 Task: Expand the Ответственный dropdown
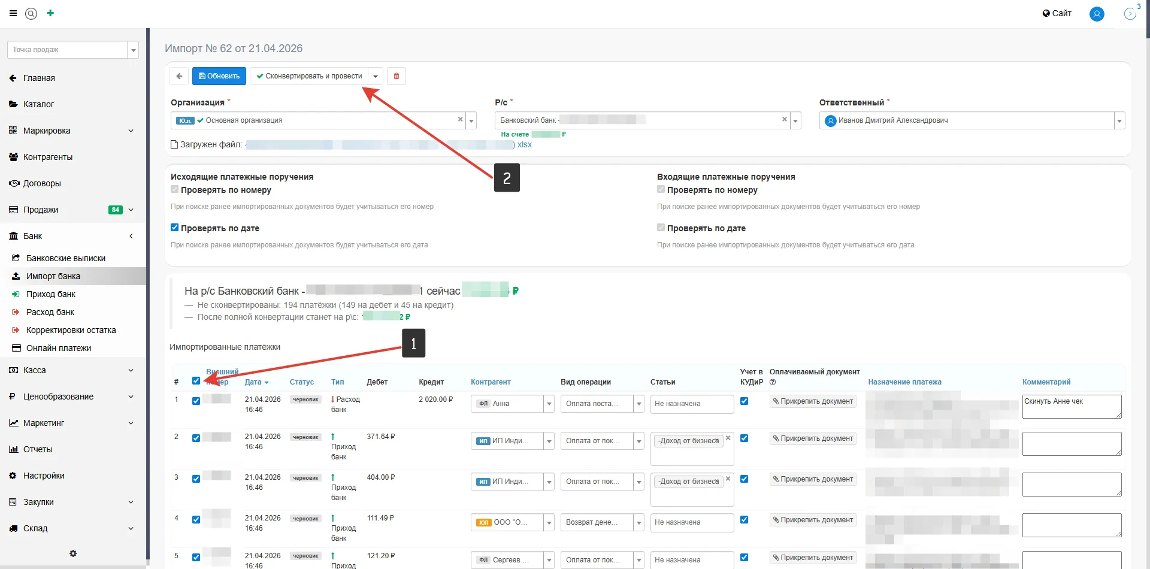point(1119,121)
